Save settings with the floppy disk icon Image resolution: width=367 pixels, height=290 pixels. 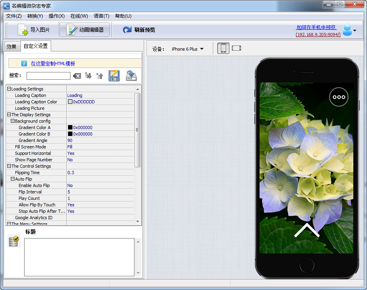point(114,76)
